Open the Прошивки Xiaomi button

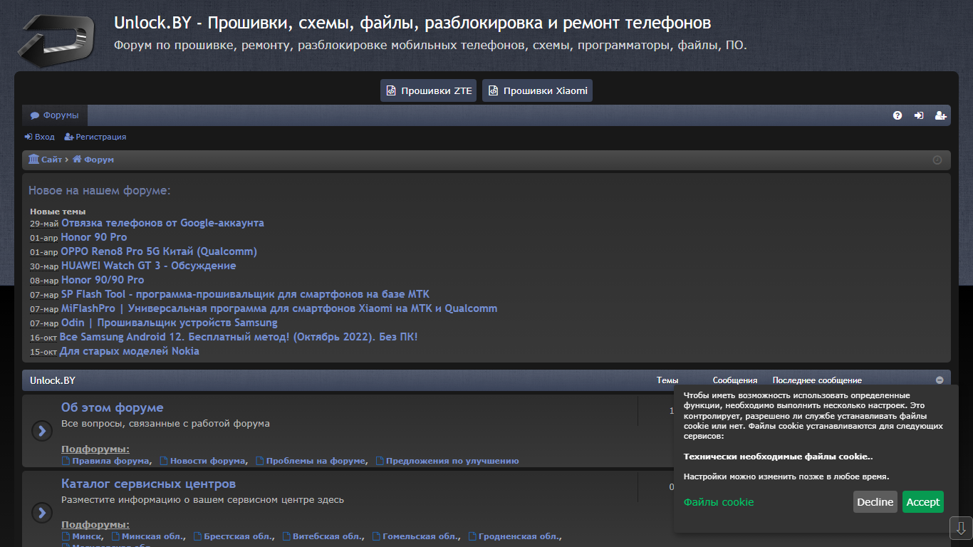(537, 90)
